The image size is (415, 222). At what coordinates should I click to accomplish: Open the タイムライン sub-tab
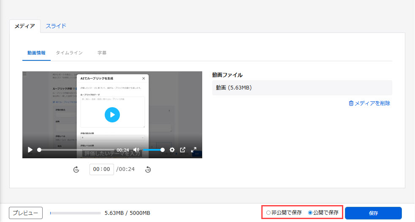click(x=69, y=53)
